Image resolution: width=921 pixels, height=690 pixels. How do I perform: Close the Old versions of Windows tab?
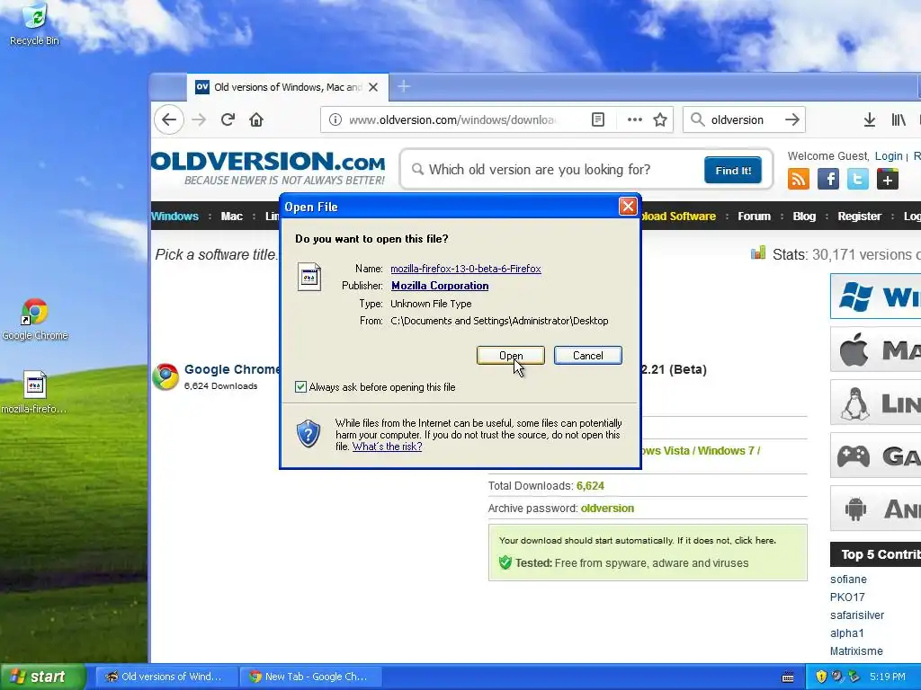[373, 87]
